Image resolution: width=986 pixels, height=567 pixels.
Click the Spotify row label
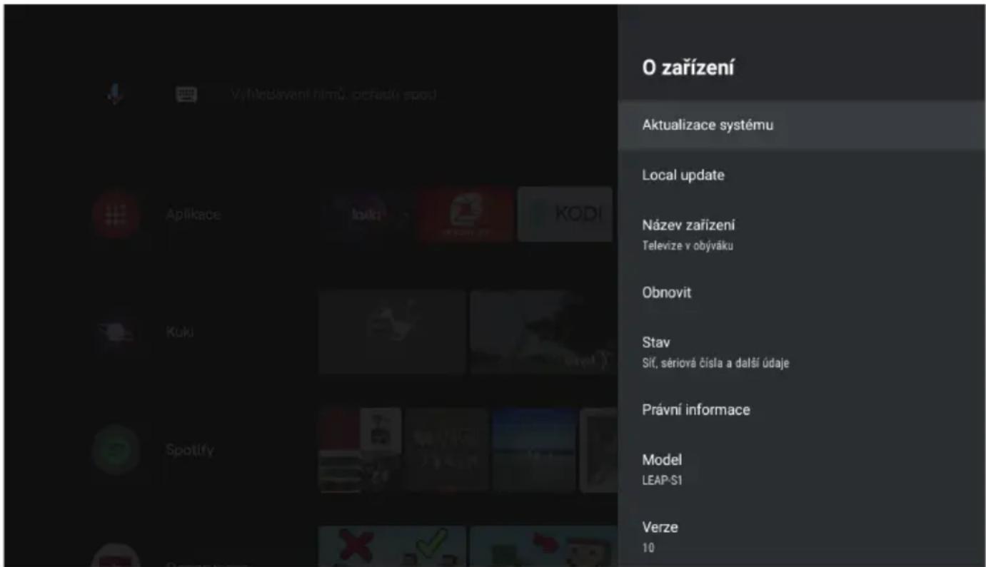190,451
